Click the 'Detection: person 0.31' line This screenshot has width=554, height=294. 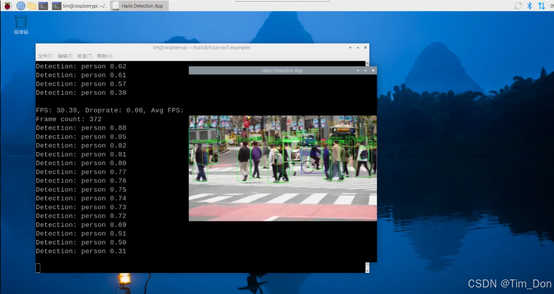[81, 251]
